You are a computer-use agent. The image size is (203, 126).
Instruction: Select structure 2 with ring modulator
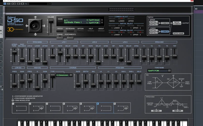[x=37, y=108]
